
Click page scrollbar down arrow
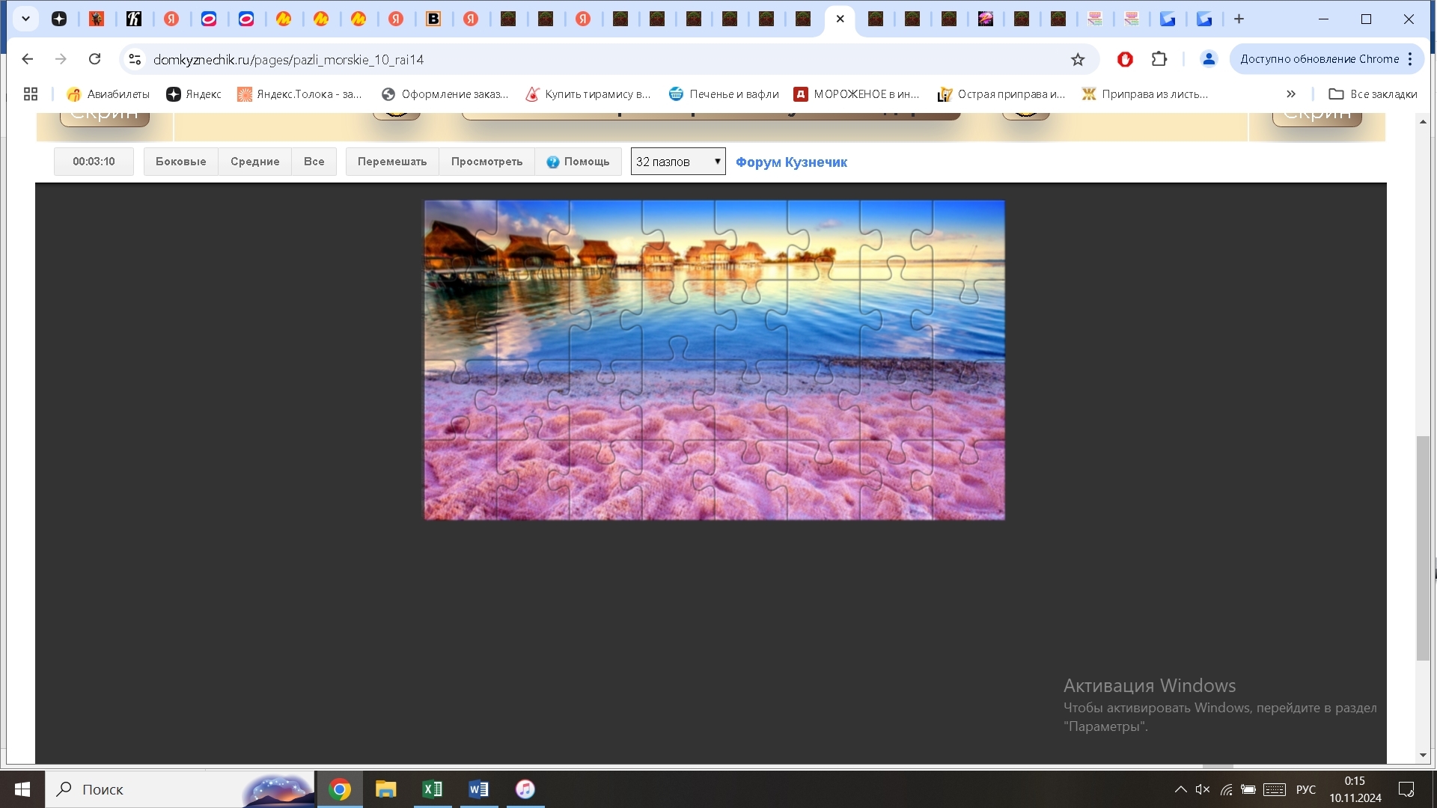pos(1424,755)
